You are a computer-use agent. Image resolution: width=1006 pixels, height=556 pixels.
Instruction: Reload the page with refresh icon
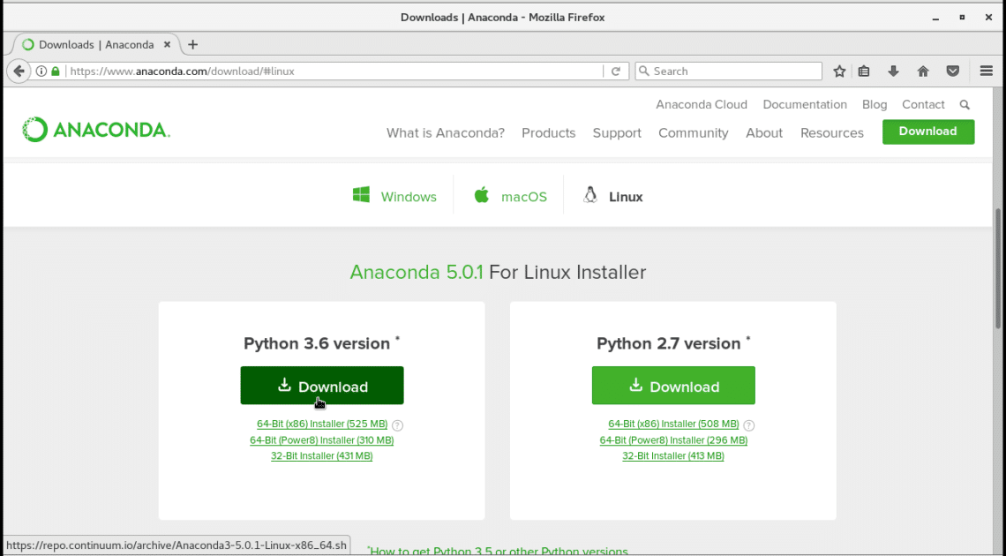click(616, 71)
